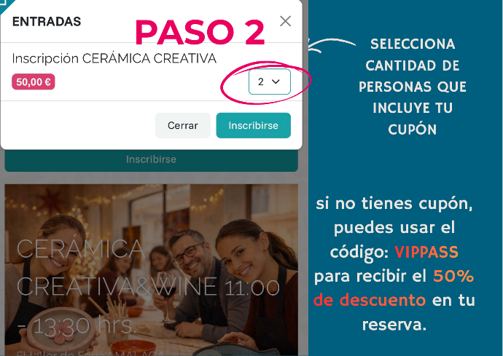Click the 'si no tienes cupón' paragraph
503x356 pixels.
(394, 264)
